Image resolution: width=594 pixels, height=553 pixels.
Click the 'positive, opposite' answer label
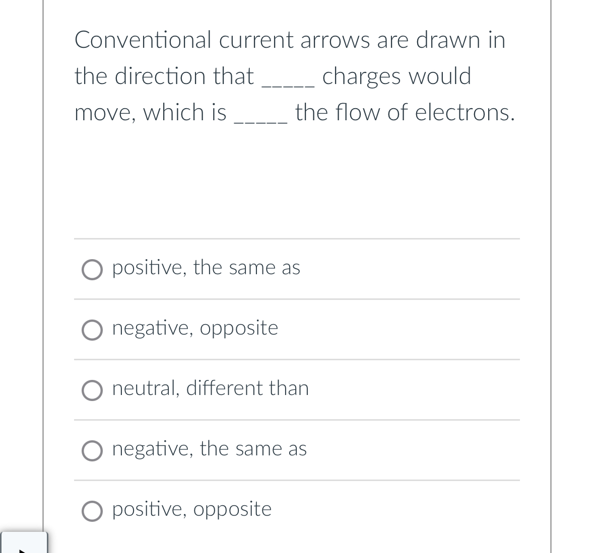[192, 510]
